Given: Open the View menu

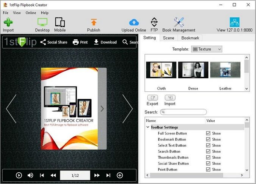Looking at the screenshot, I should click(x=17, y=13).
